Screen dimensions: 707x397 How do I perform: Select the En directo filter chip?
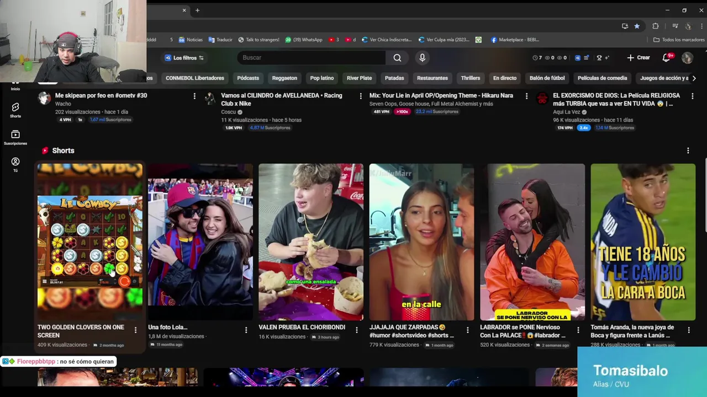coord(505,78)
